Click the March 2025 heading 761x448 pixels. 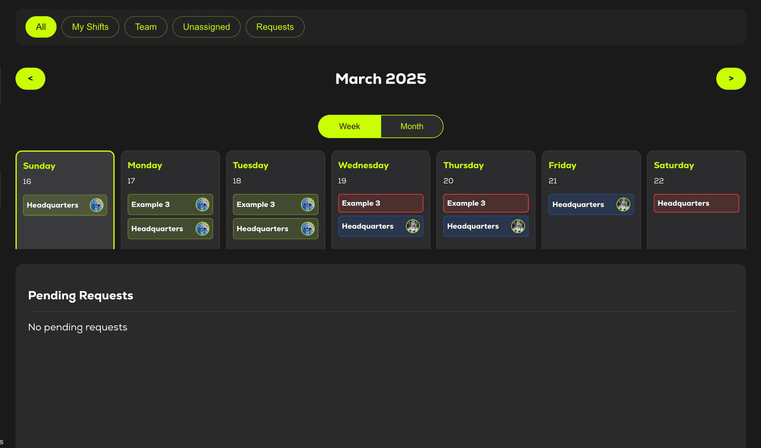(x=380, y=79)
